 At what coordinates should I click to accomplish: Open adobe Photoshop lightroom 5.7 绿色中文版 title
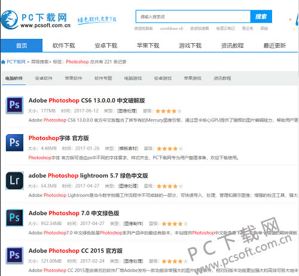click(88, 175)
